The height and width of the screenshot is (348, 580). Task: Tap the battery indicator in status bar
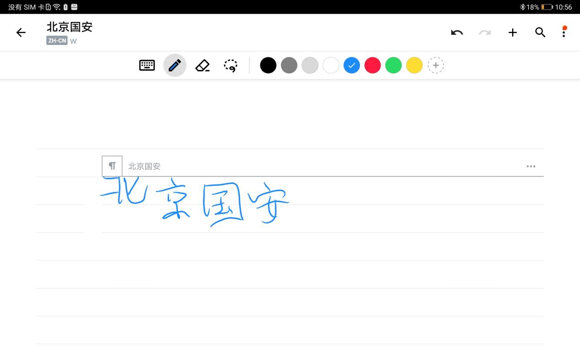point(547,7)
